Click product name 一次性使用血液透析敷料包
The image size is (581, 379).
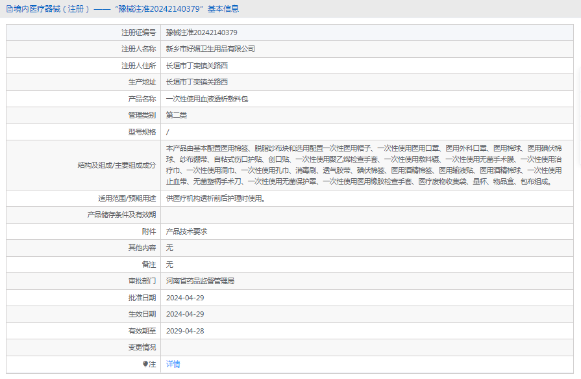(x=207, y=99)
